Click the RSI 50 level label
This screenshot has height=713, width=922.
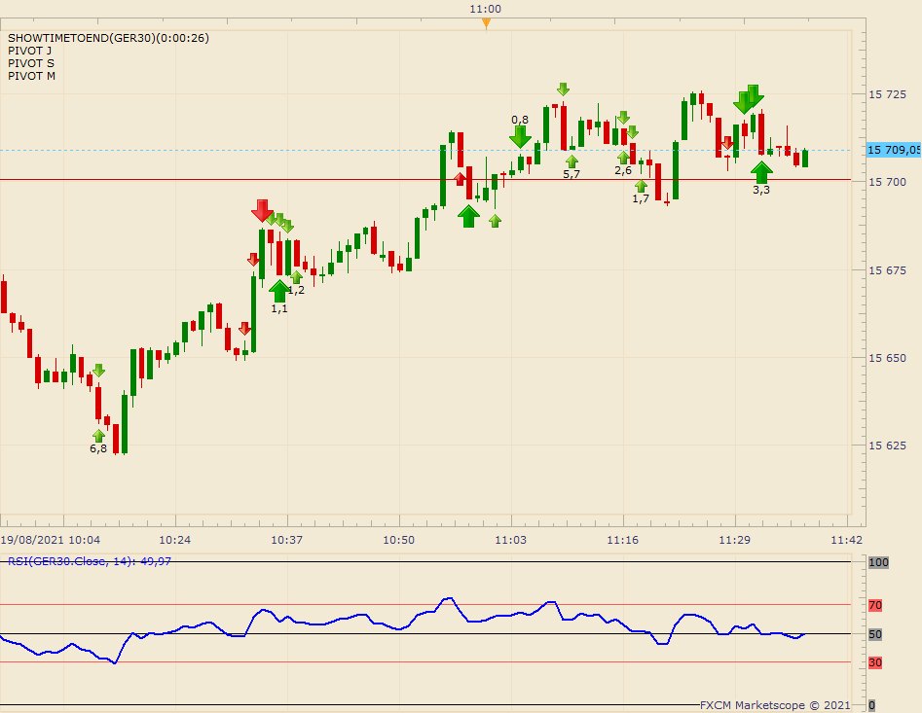pos(875,634)
